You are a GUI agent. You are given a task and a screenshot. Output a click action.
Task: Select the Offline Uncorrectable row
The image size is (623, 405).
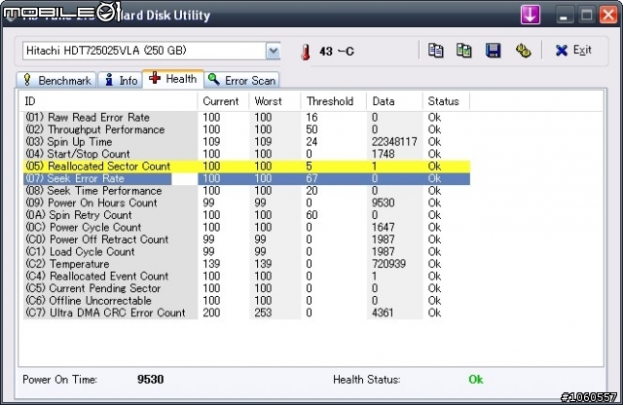(246, 301)
